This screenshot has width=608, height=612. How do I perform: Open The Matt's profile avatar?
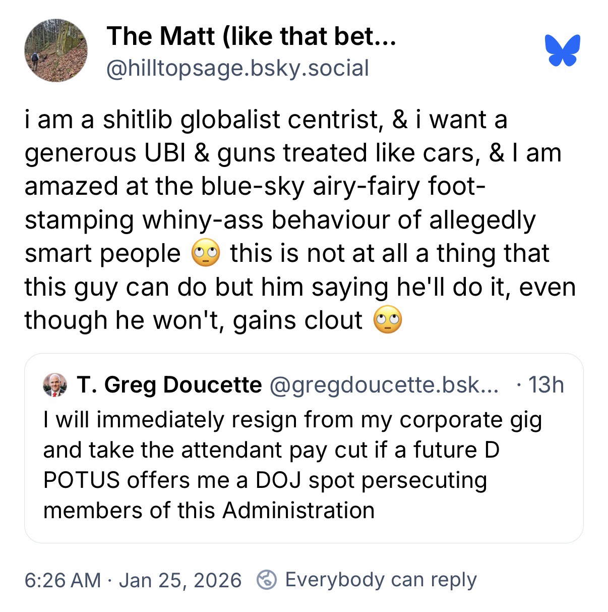[56, 50]
